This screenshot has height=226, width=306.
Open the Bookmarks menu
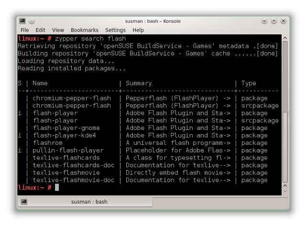84,30
